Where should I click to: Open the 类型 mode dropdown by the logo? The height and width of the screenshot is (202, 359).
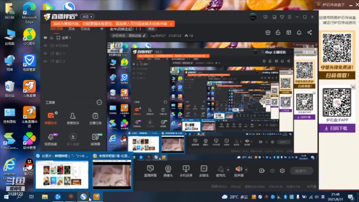pyautogui.click(x=87, y=17)
